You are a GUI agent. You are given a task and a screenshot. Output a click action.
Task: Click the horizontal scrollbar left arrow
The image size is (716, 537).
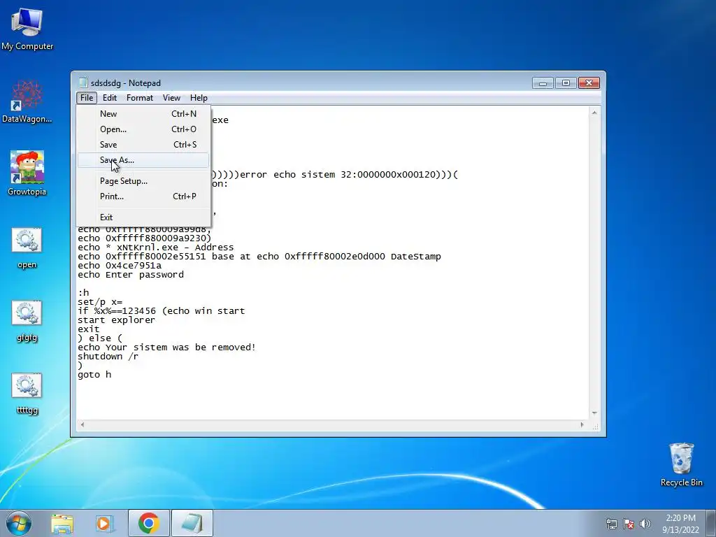[x=83, y=424]
